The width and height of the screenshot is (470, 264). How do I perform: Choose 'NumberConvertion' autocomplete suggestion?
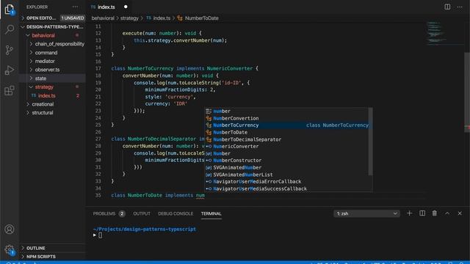(287, 118)
